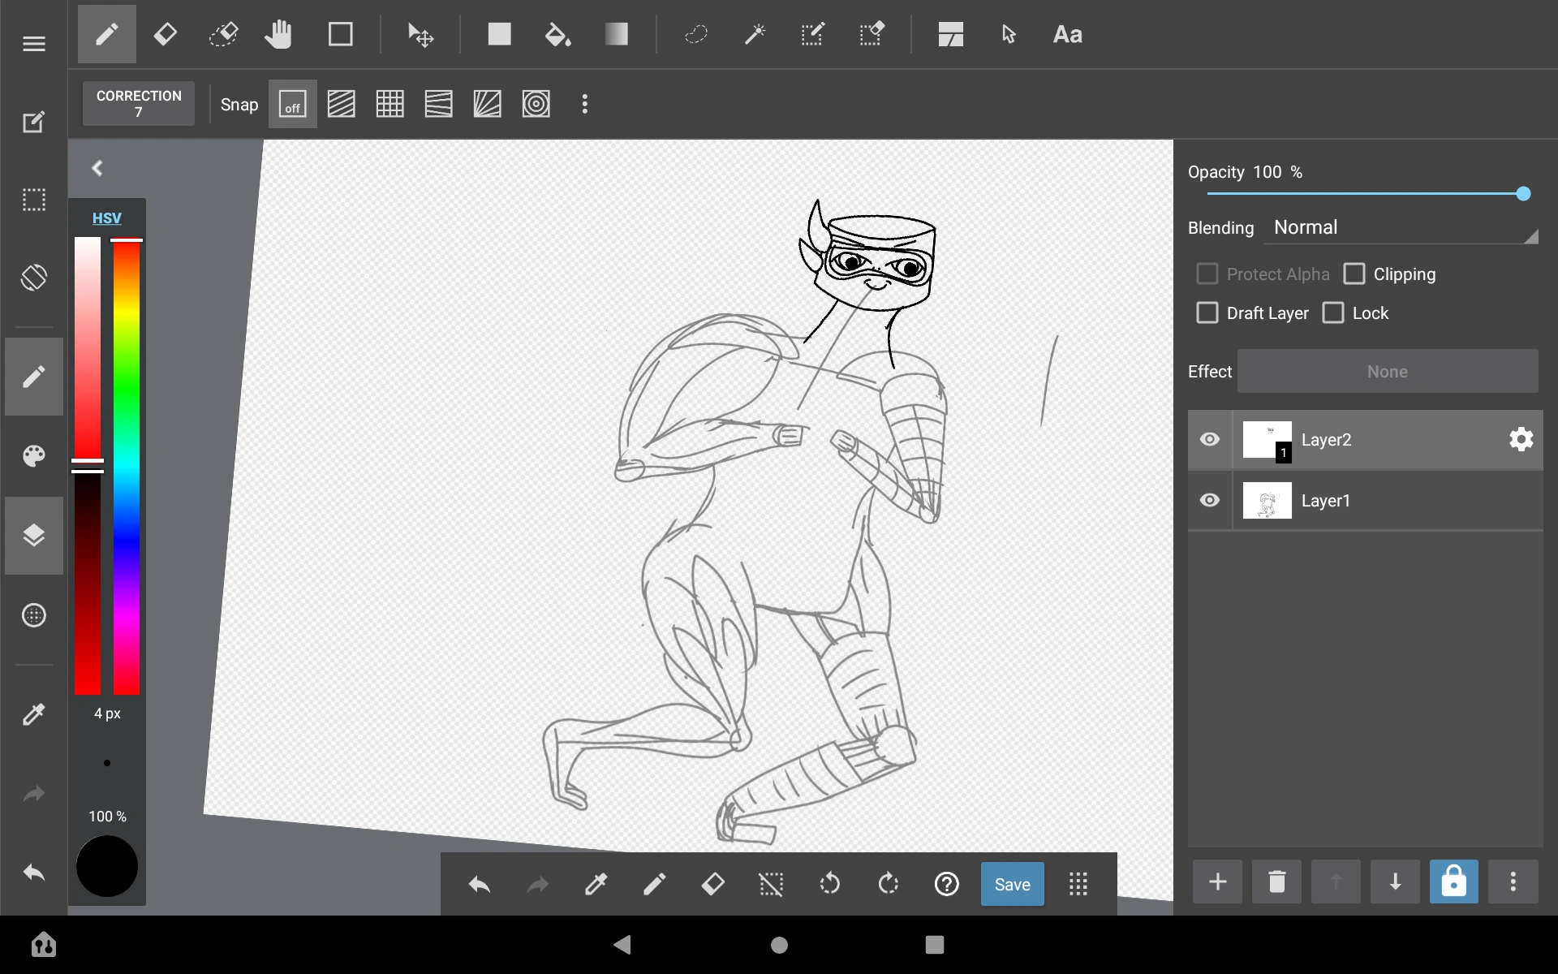Open the Blending mode dropdown
The width and height of the screenshot is (1558, 974).
point(1401,228)
